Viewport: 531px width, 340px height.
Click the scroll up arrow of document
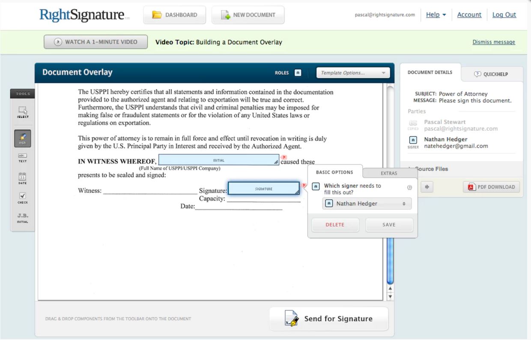pyautogui.click(x=390, y=289)
